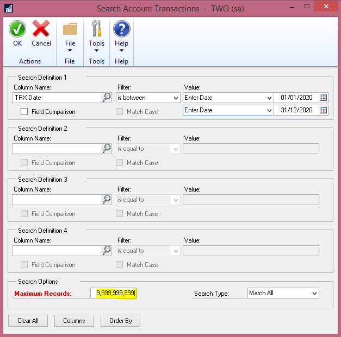Close the Search Account Transactions window
Screen dimensions: 341x337
point(326,7)
